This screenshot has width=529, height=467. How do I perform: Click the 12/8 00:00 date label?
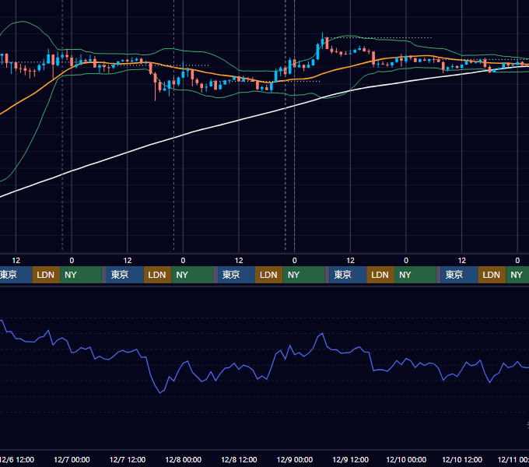183,459
